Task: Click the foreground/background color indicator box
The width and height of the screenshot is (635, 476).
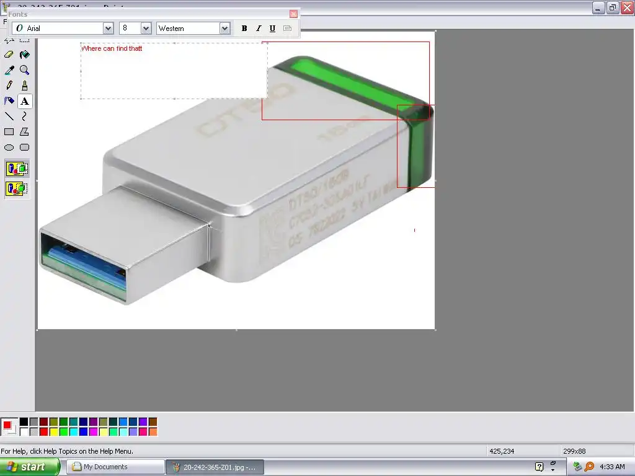Action: (x=9, y=427)
